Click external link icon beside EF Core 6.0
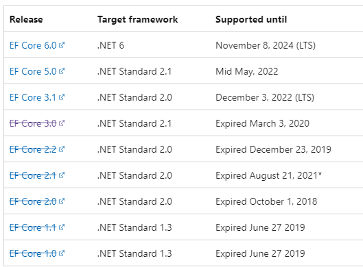Screen dimensions: 363x267 [62, 44]
